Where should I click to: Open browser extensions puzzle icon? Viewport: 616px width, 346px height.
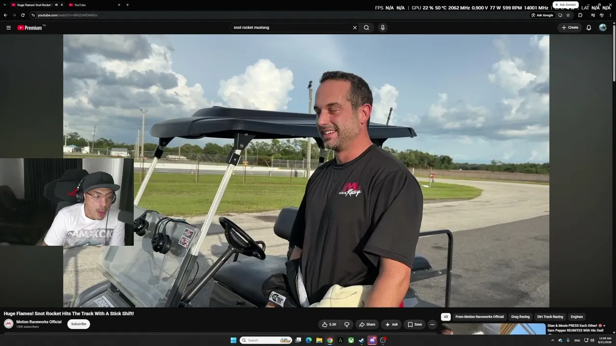point(580,15)
